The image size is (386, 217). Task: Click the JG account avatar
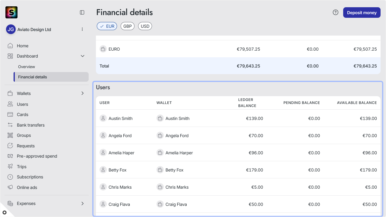pyautogui.click(x=11, y=29)
